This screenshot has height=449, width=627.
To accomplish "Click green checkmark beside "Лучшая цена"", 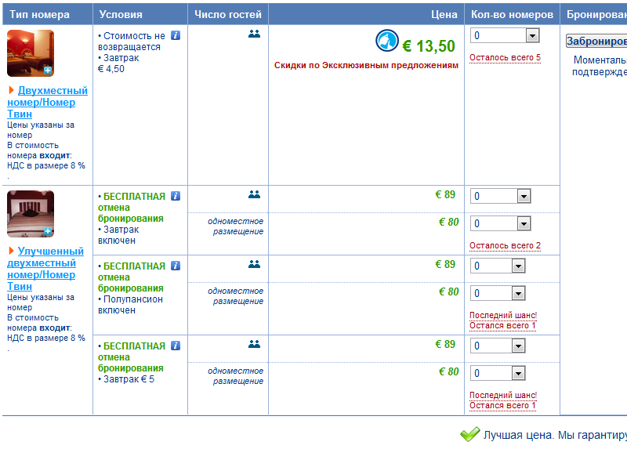I will [x=469, y=434].
